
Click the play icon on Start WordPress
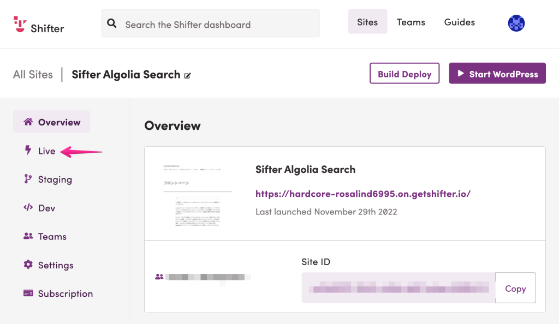pyautogui.click(x=461, y=73)
